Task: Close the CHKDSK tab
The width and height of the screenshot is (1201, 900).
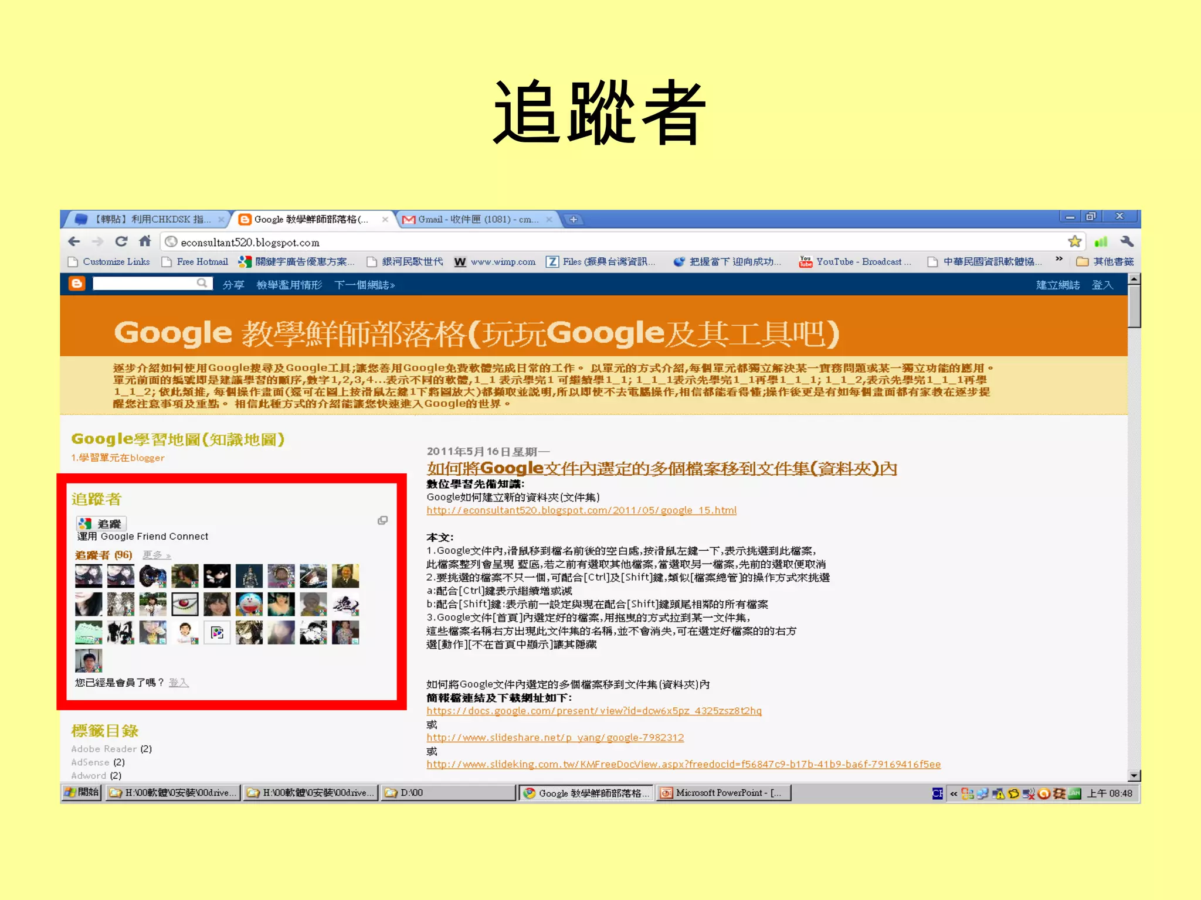Action: [221, 219]
